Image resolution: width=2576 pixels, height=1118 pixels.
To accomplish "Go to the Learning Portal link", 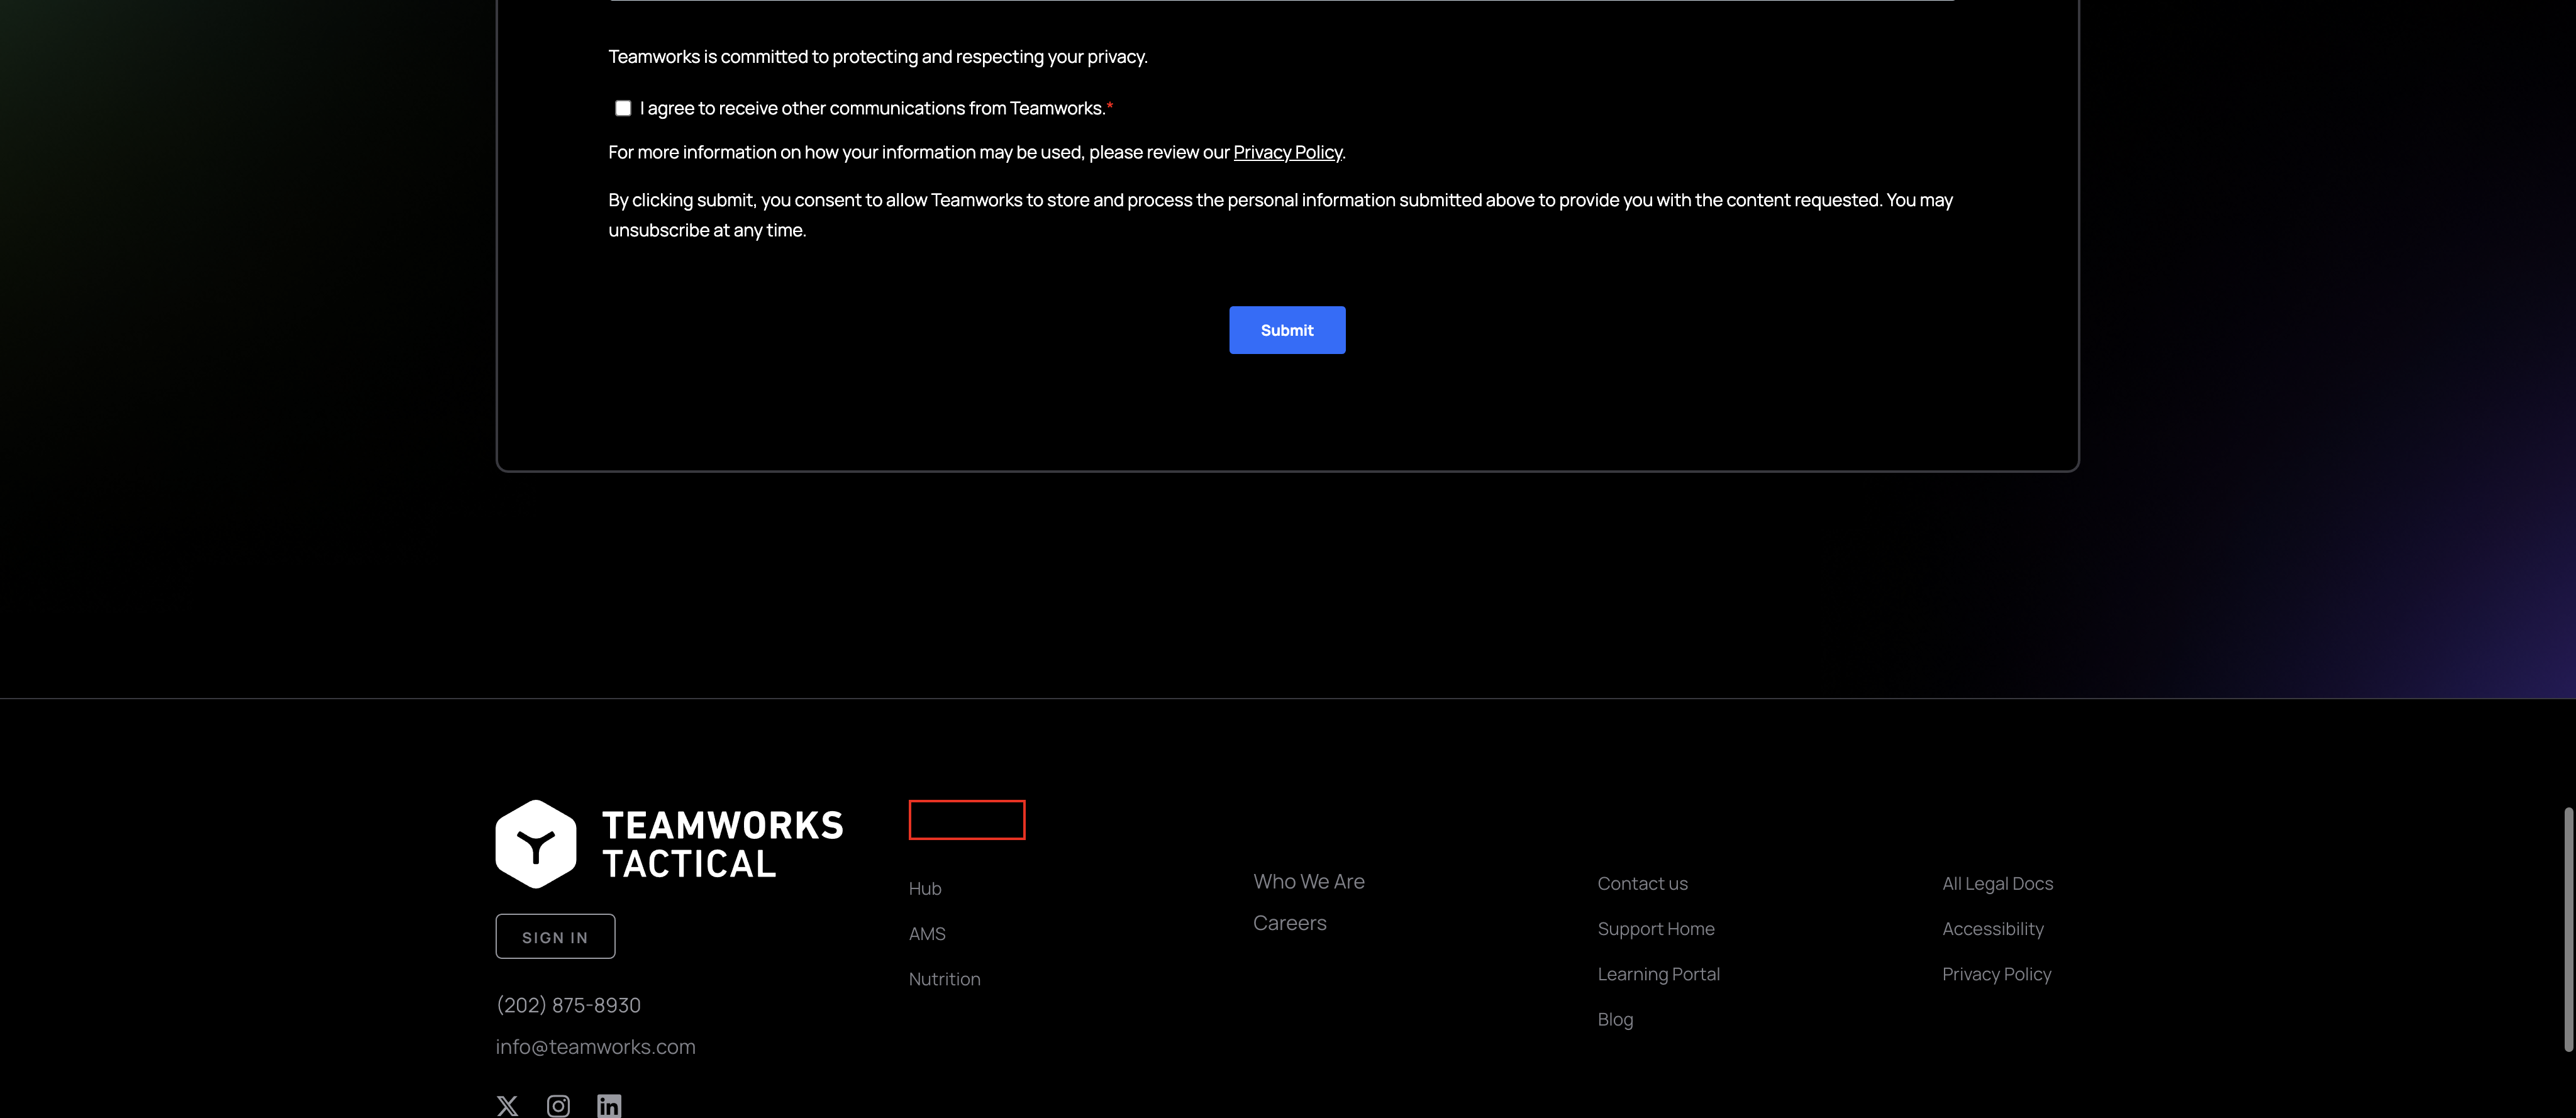I will click(x=1658, y=974).
